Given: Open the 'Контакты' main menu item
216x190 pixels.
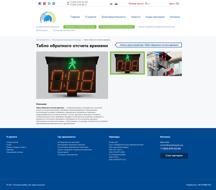Looking at the screenshot, I should click(175, 17).
